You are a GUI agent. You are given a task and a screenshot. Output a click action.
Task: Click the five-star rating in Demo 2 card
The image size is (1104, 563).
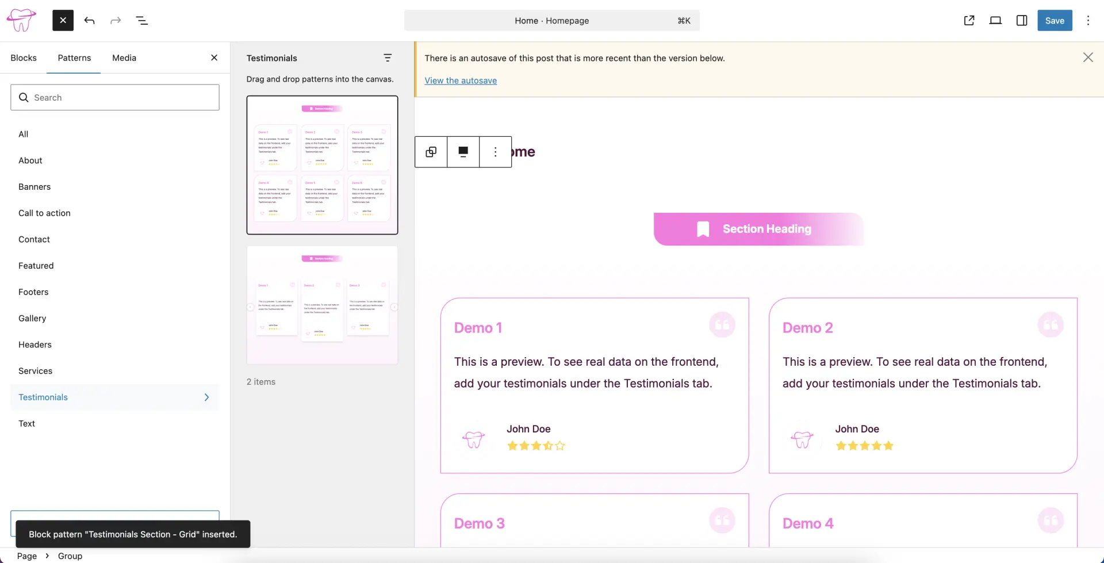coord(864,446)
